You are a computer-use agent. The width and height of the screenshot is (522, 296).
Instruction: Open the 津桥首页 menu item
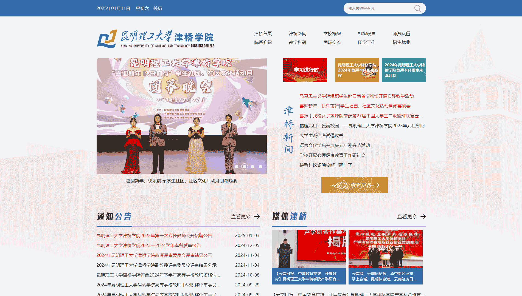tap(263, 34)
